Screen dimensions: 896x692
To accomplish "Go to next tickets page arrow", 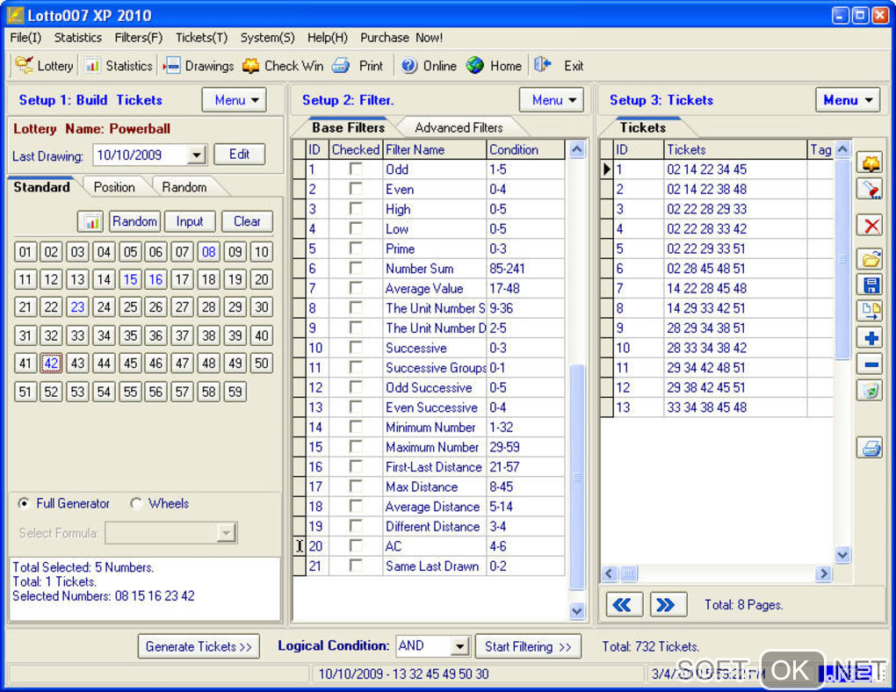I will point(668,604).
